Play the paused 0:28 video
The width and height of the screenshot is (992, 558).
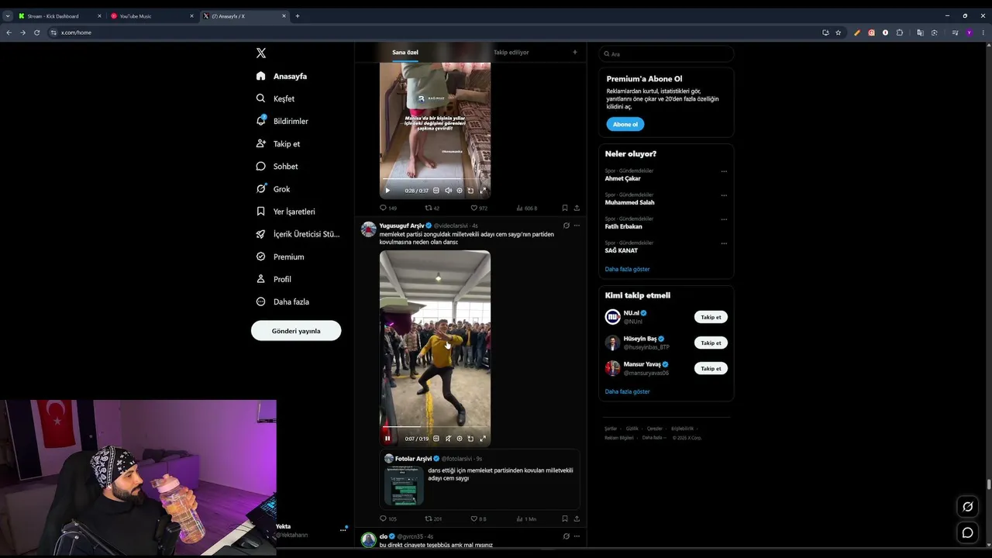coord(387,191)
